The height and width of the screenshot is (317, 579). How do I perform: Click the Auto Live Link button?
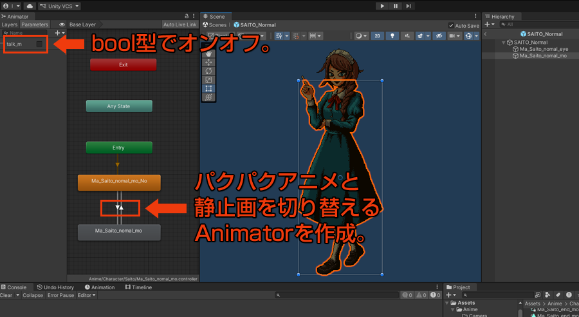[179, 25]
